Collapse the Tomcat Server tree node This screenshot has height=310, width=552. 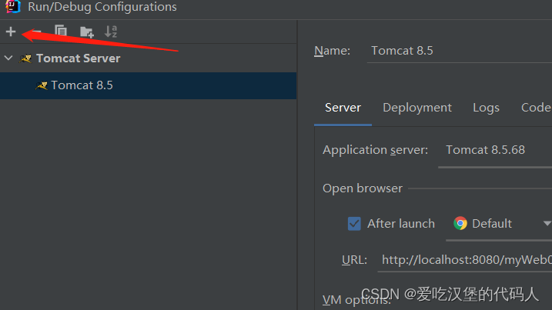point(8,58)
